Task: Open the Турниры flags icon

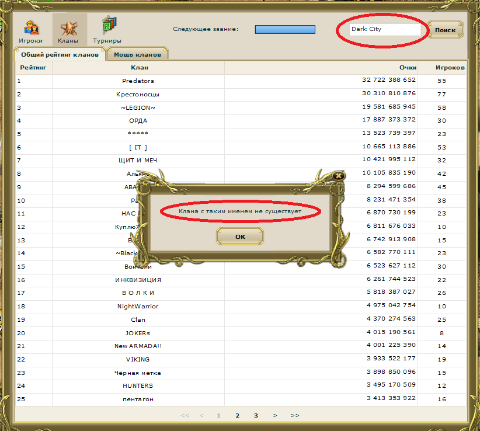Action: click(x=107, y=30)
